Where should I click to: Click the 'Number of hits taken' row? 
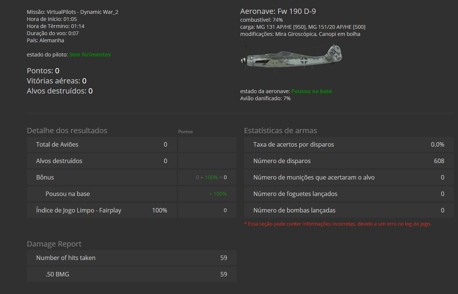pyautogui.click(x=131, y=258)
